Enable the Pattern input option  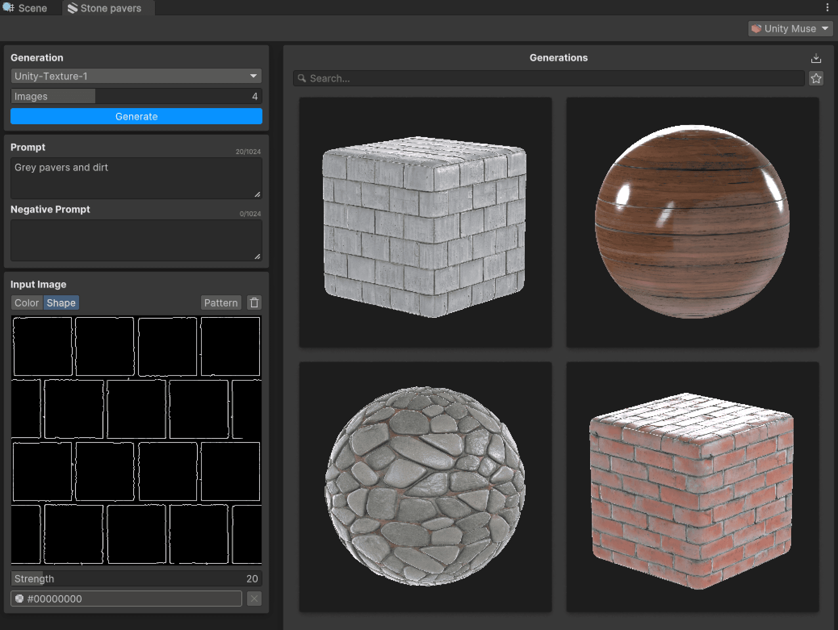tap(221, 303)
